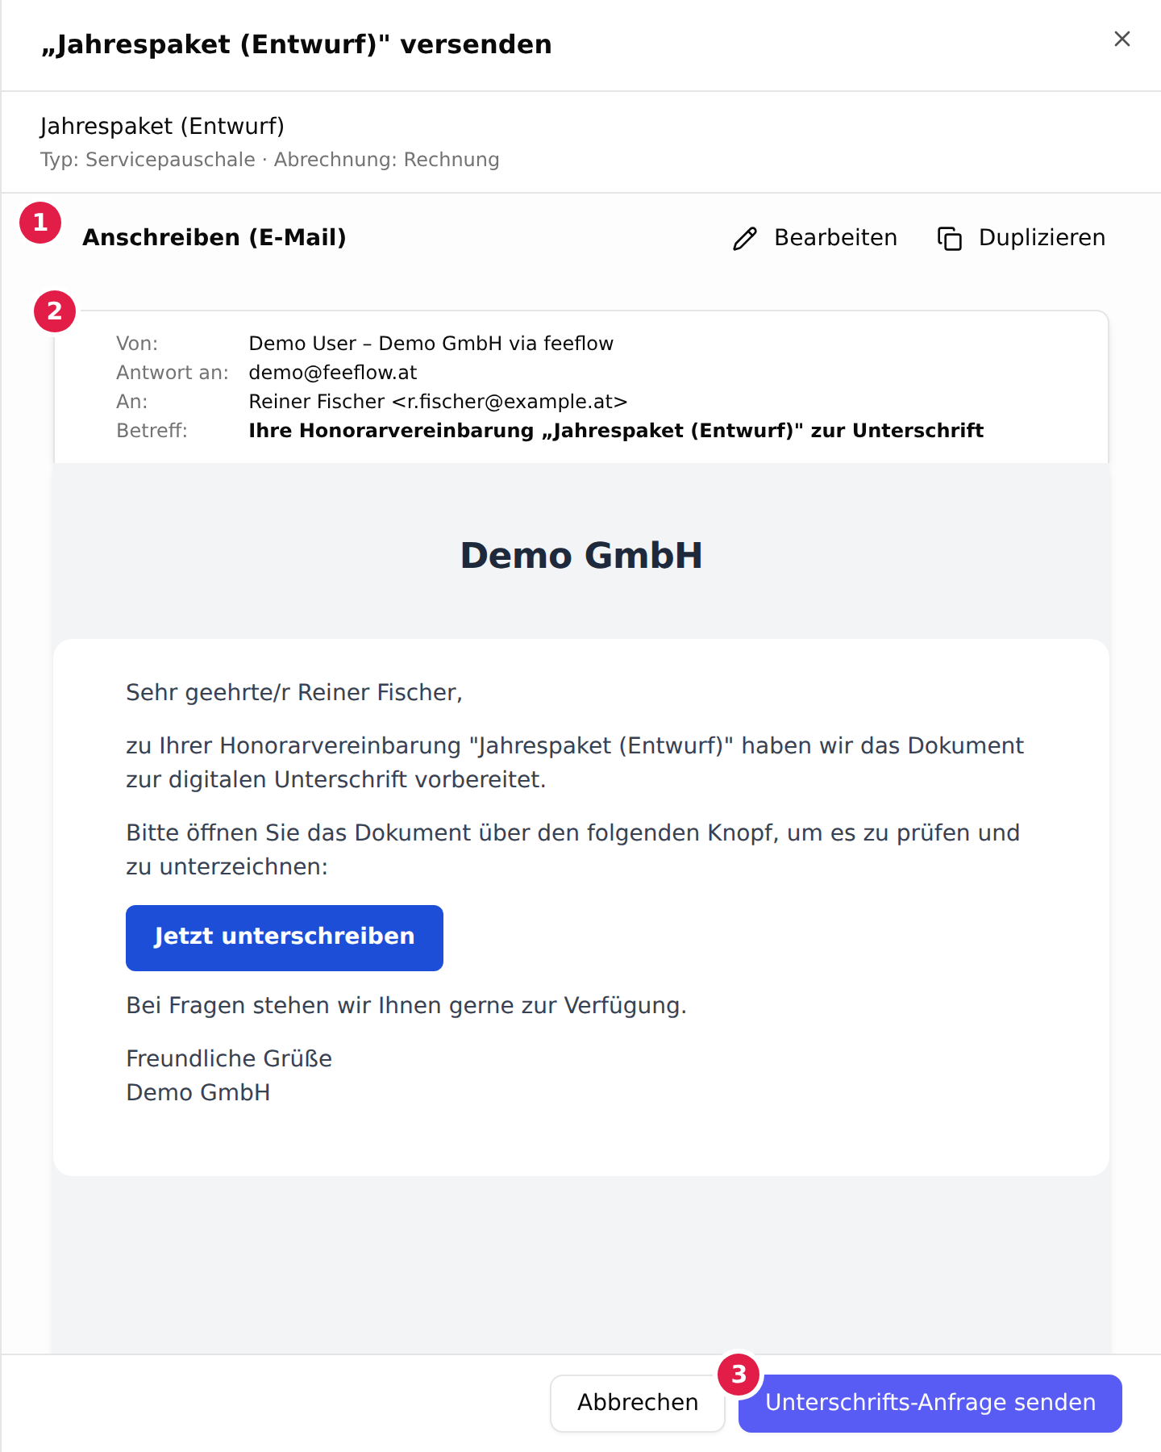Click the large Demo GmbH email header

(x=581, y=556)
